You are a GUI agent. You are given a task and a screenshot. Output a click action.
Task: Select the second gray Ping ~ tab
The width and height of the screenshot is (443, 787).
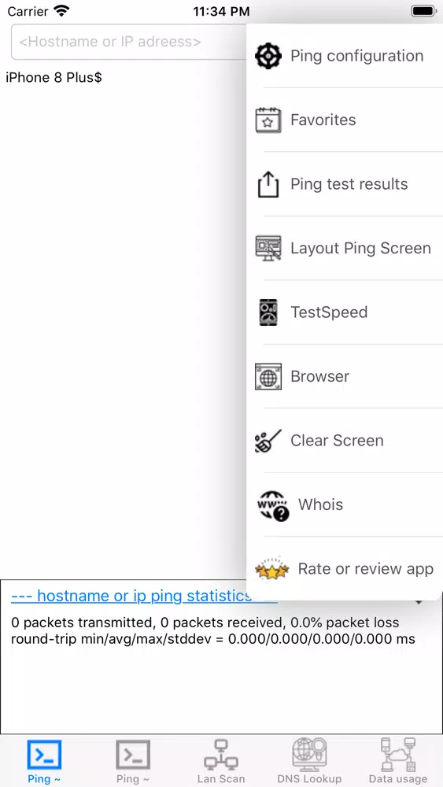(x=133, y=761)
